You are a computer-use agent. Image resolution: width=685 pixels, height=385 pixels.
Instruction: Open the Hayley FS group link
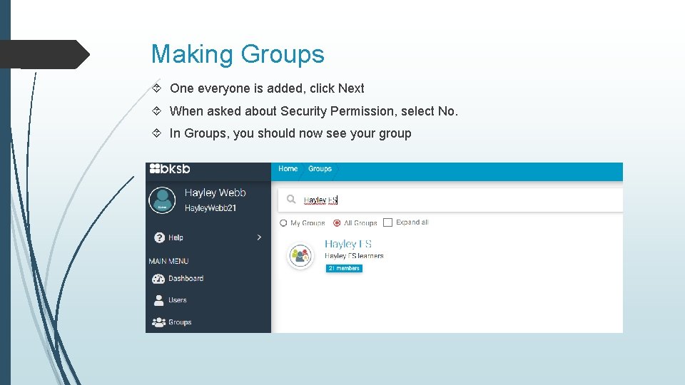[348, 244]
